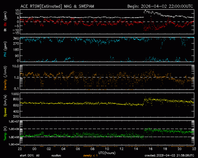198x158 pixels.
Task: Click inside the Bt/Bz magnetic field plot panel
Action: coord(107,22)
